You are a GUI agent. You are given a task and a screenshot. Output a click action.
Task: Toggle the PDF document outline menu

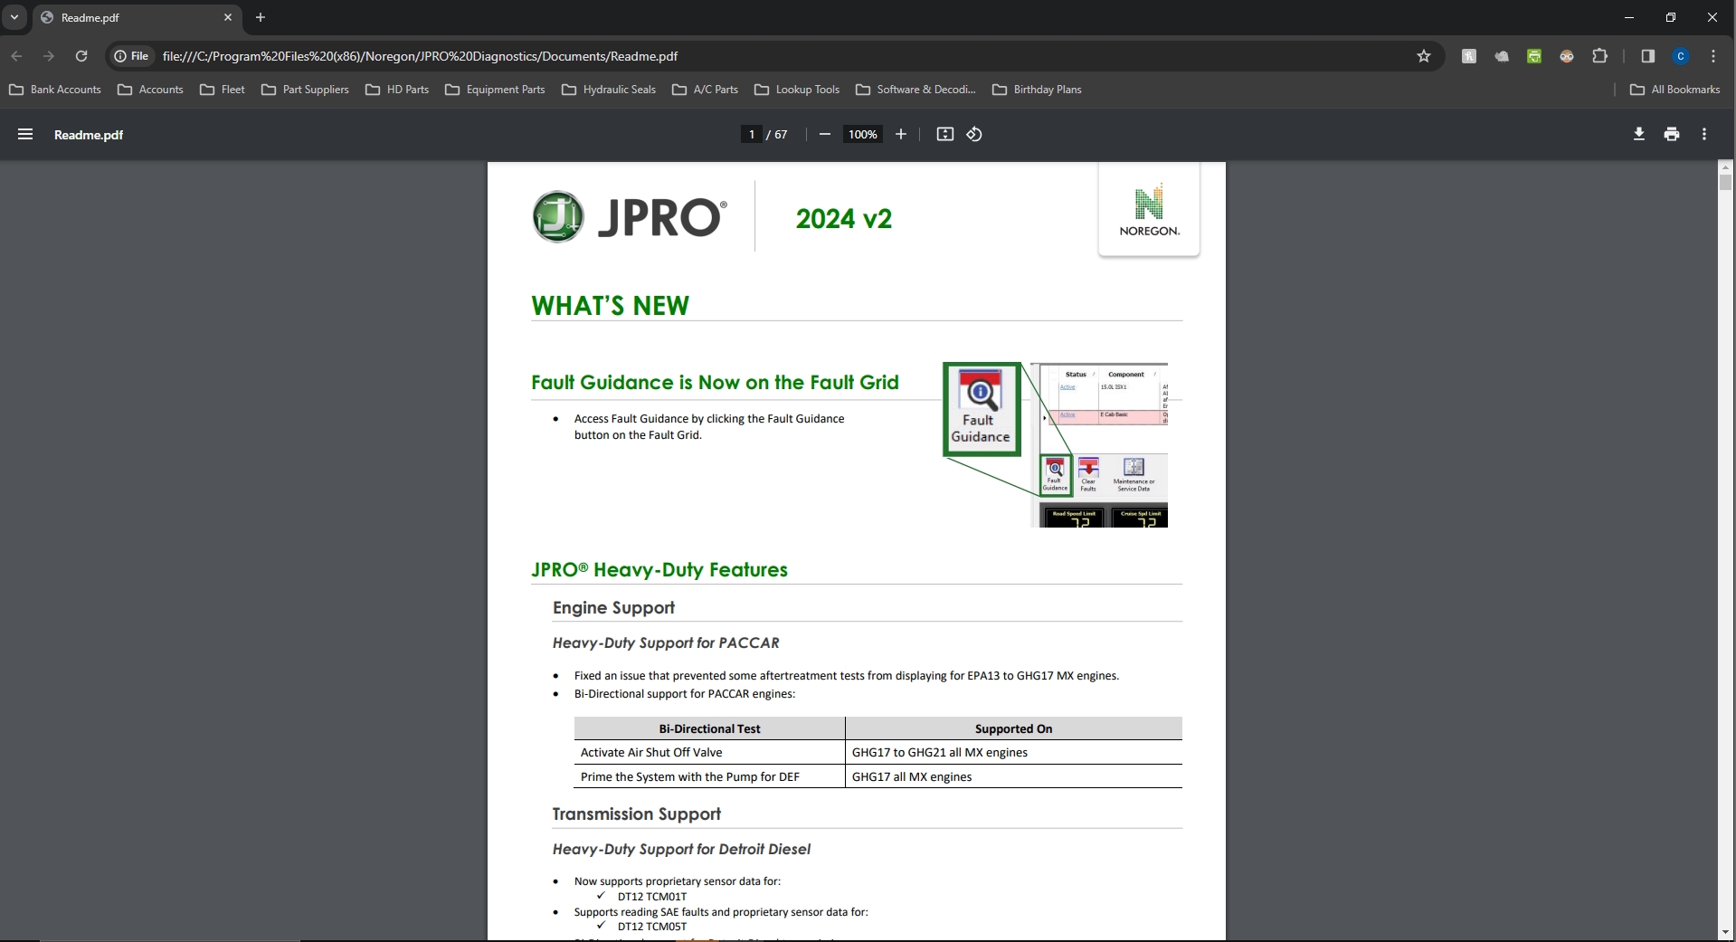point(24,134)
